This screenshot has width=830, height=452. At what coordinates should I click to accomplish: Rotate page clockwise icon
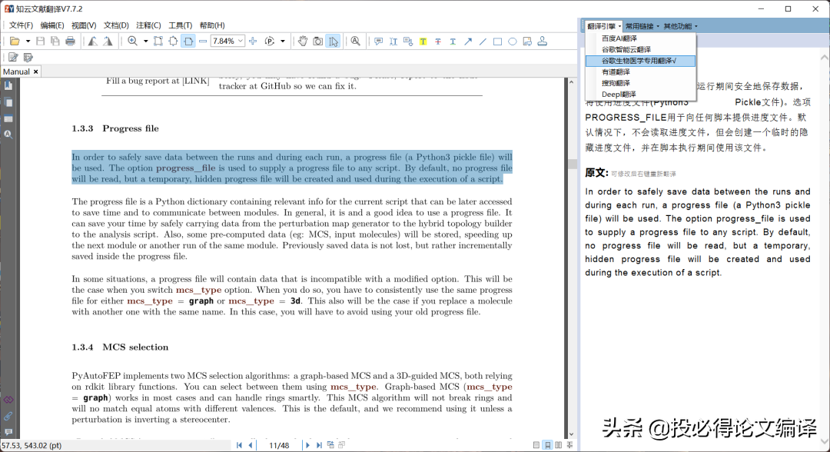(108, 42)
